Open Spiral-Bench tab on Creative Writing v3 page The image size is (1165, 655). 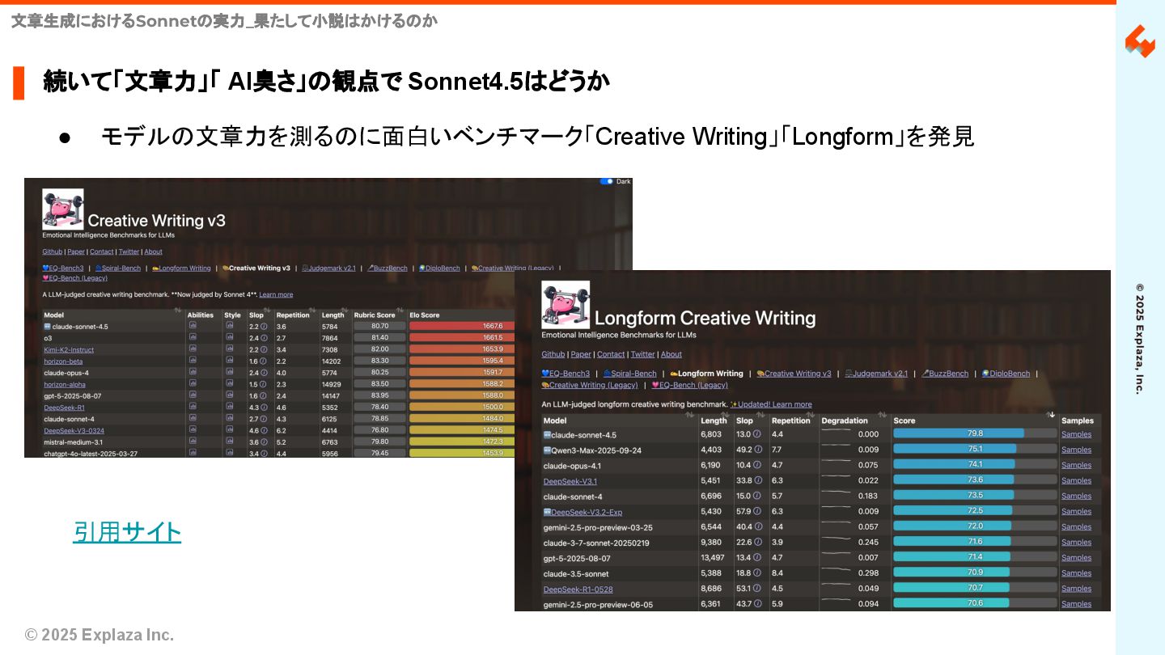point(118,268)
